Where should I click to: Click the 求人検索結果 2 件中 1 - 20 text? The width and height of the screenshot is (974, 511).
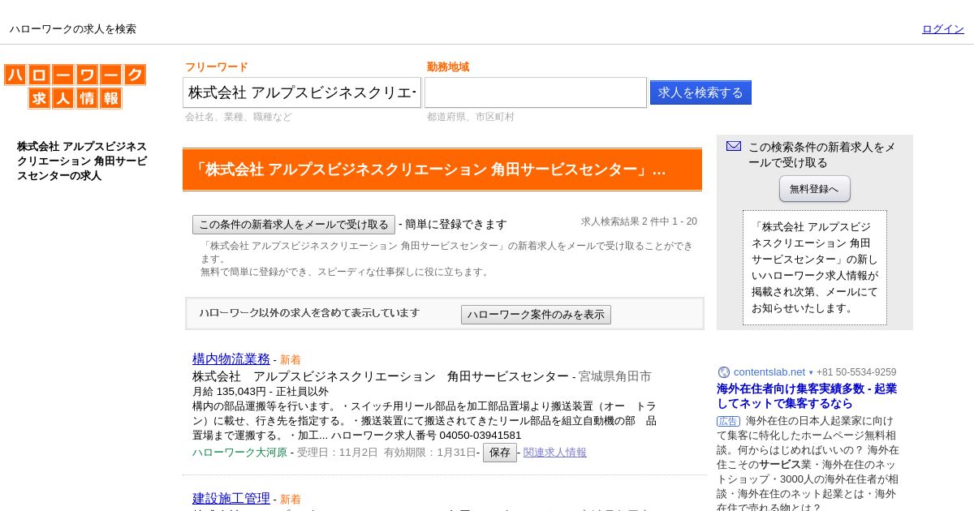tap(639, 221)
